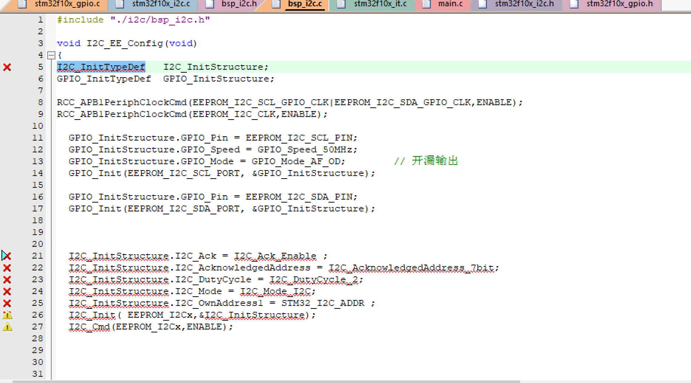Click the warning icon on line 27
691x383 pixels.
(x=7, y=327)
